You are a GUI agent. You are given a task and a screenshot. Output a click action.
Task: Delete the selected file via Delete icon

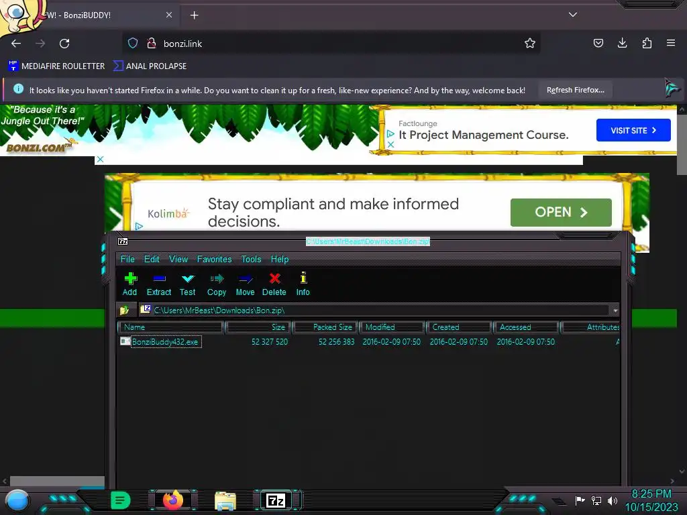pyautogui.click(x=274, y=284)
